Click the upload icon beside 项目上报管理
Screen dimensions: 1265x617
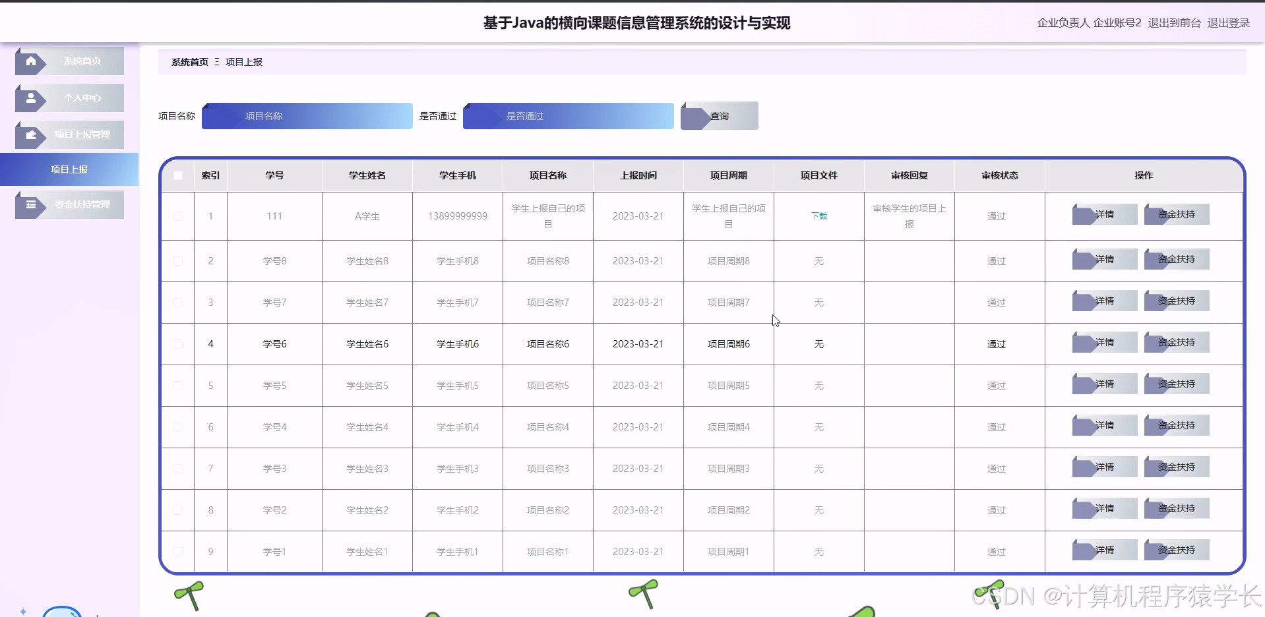point(31,134)
